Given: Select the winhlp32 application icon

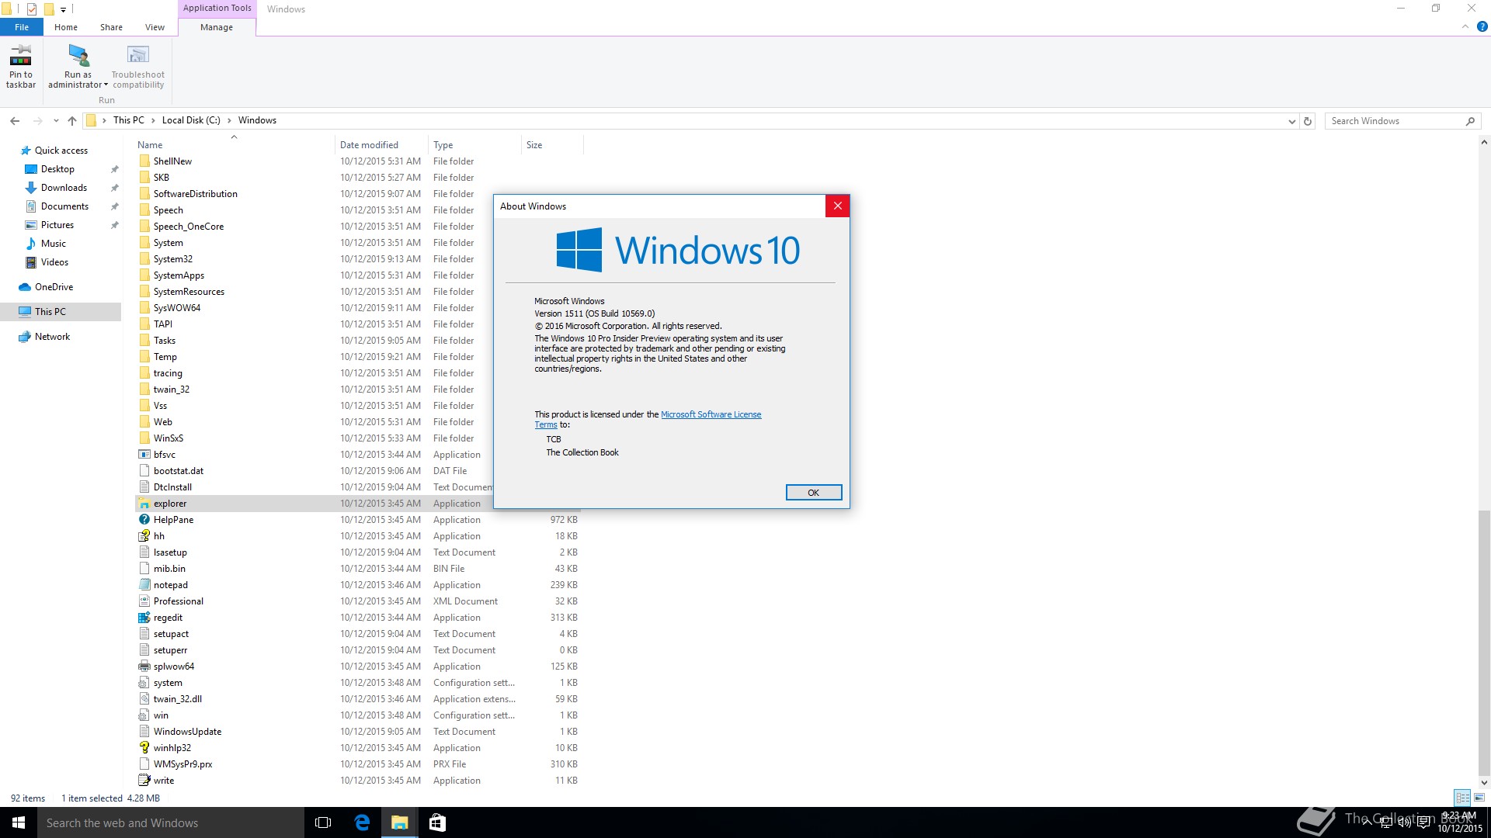Looking at the screenshot, I should (144, 748).
